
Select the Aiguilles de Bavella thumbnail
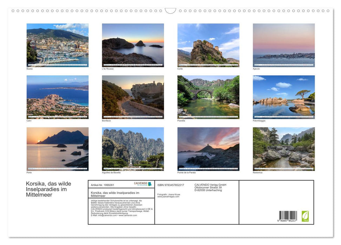(133, 149)
